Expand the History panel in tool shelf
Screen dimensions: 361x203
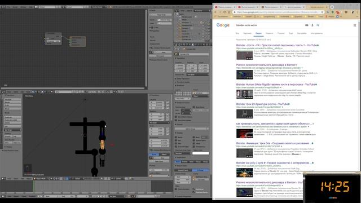pos(9,147)
